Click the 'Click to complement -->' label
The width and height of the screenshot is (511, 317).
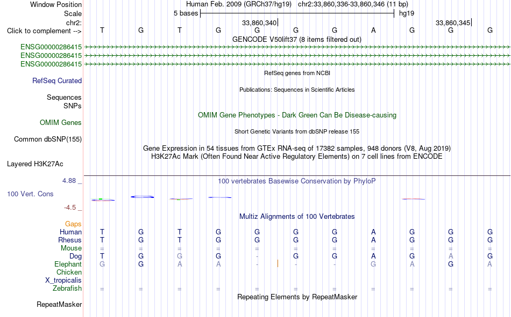pos(44,31)
